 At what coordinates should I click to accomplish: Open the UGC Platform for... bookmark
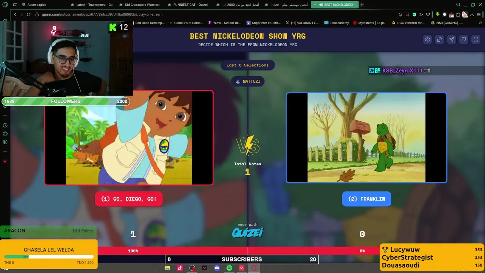tap(408, 23)
